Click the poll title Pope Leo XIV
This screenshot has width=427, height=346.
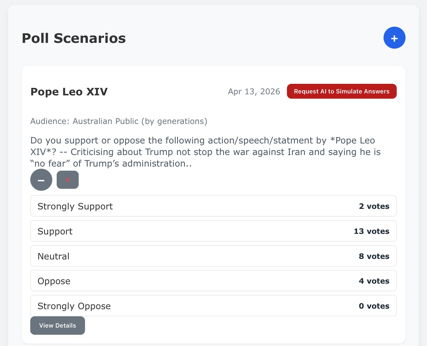point(69,92)
